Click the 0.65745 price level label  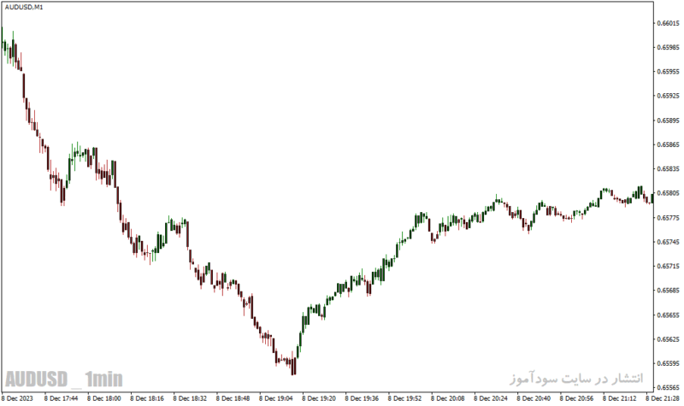pyautogui.click(x=669, y=242)
